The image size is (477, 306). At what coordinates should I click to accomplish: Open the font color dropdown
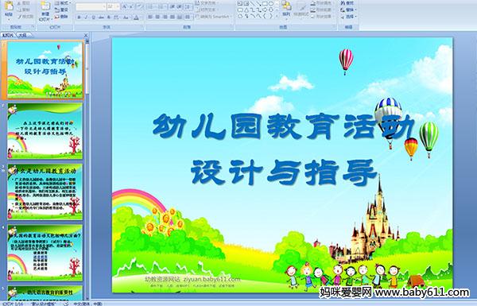coord(136,17)
